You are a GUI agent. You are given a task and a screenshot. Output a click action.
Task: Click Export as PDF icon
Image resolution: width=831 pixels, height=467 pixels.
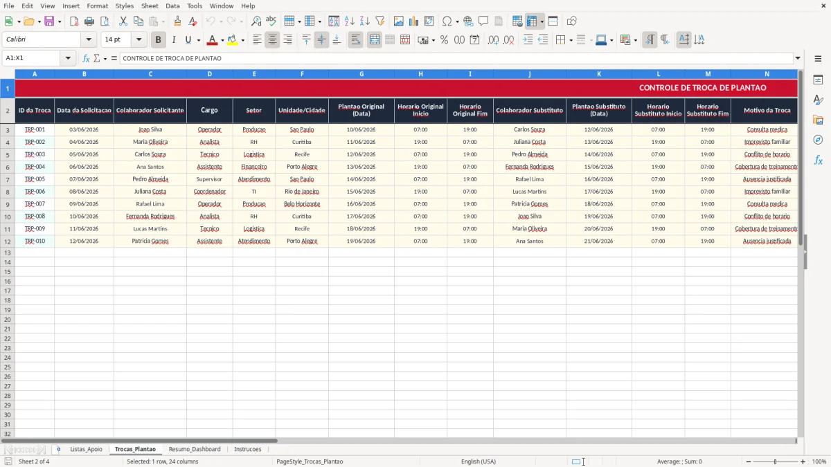[74, 21]
